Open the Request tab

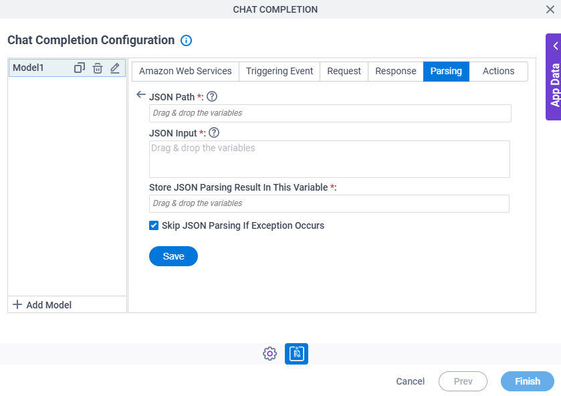click(344, 72)
